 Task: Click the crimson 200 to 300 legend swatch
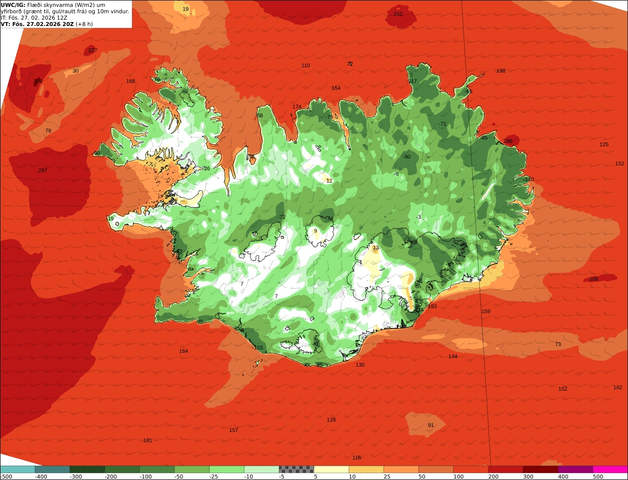506,469
